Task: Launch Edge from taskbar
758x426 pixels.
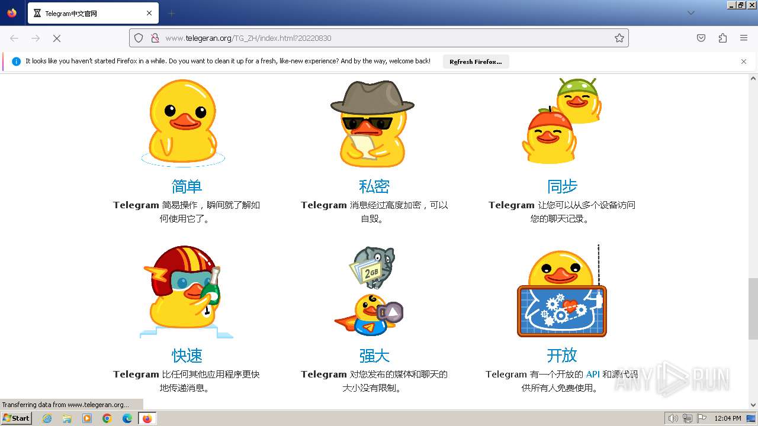Action: [127, 418]
